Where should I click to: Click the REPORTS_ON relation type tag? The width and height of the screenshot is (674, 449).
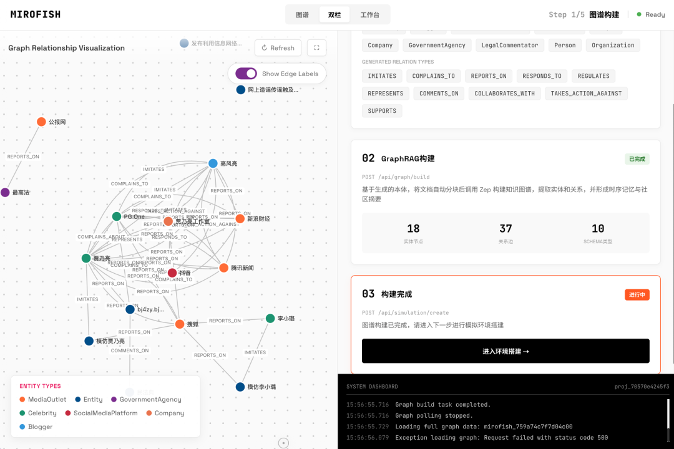pos(489,76)
